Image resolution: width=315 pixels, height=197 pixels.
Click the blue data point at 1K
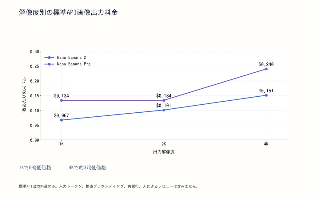pos(62,120)
